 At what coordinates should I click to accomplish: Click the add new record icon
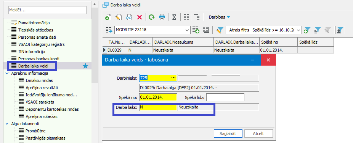click(x=108, y=17)
